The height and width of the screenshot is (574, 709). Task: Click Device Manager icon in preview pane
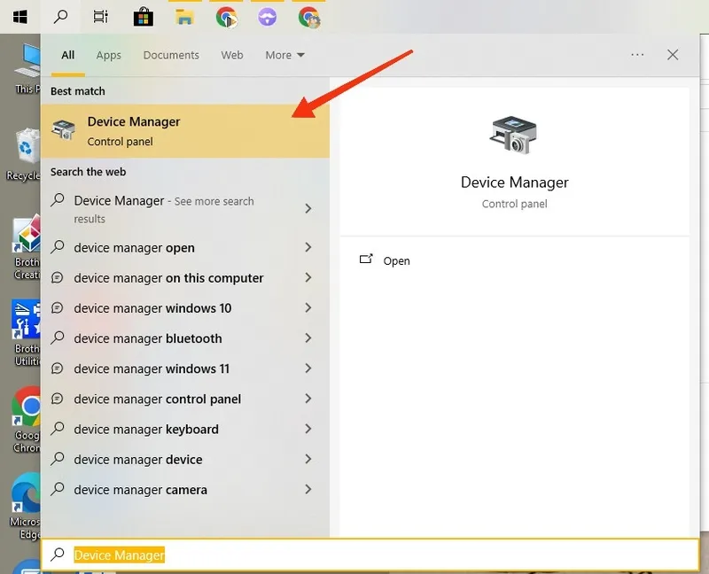(513, 136)
